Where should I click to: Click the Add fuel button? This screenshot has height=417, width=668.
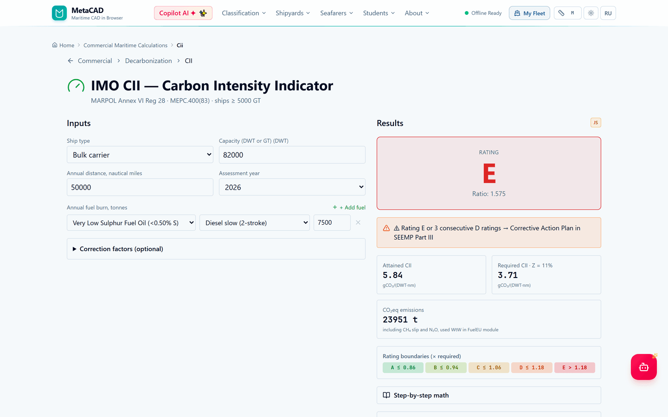pyautogui.click(x=349, y=208)
